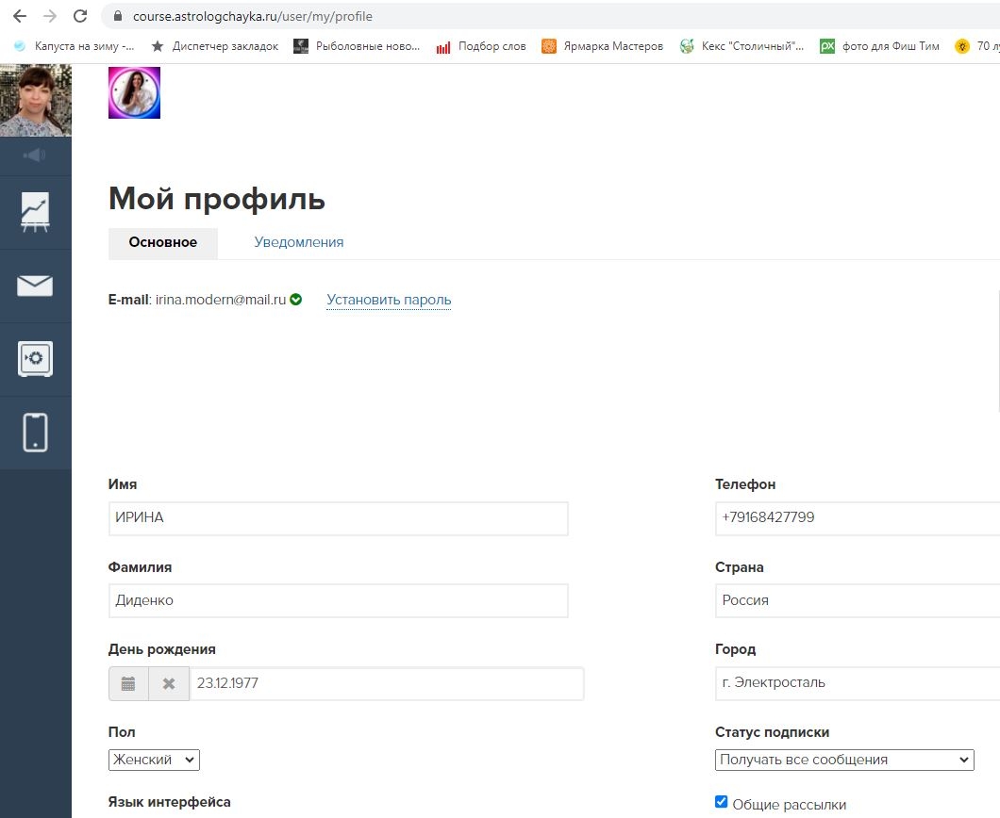Open the Статус подписки dropdown
1000x818 pixels.
(844, 760)
